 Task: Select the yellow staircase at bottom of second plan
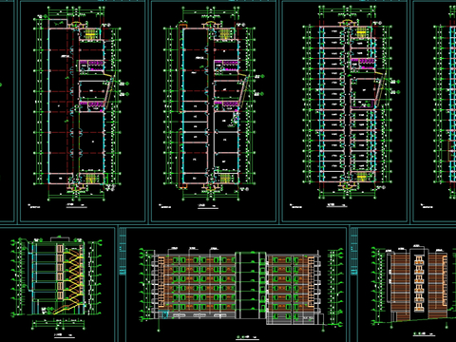click(x=225, y=178)
